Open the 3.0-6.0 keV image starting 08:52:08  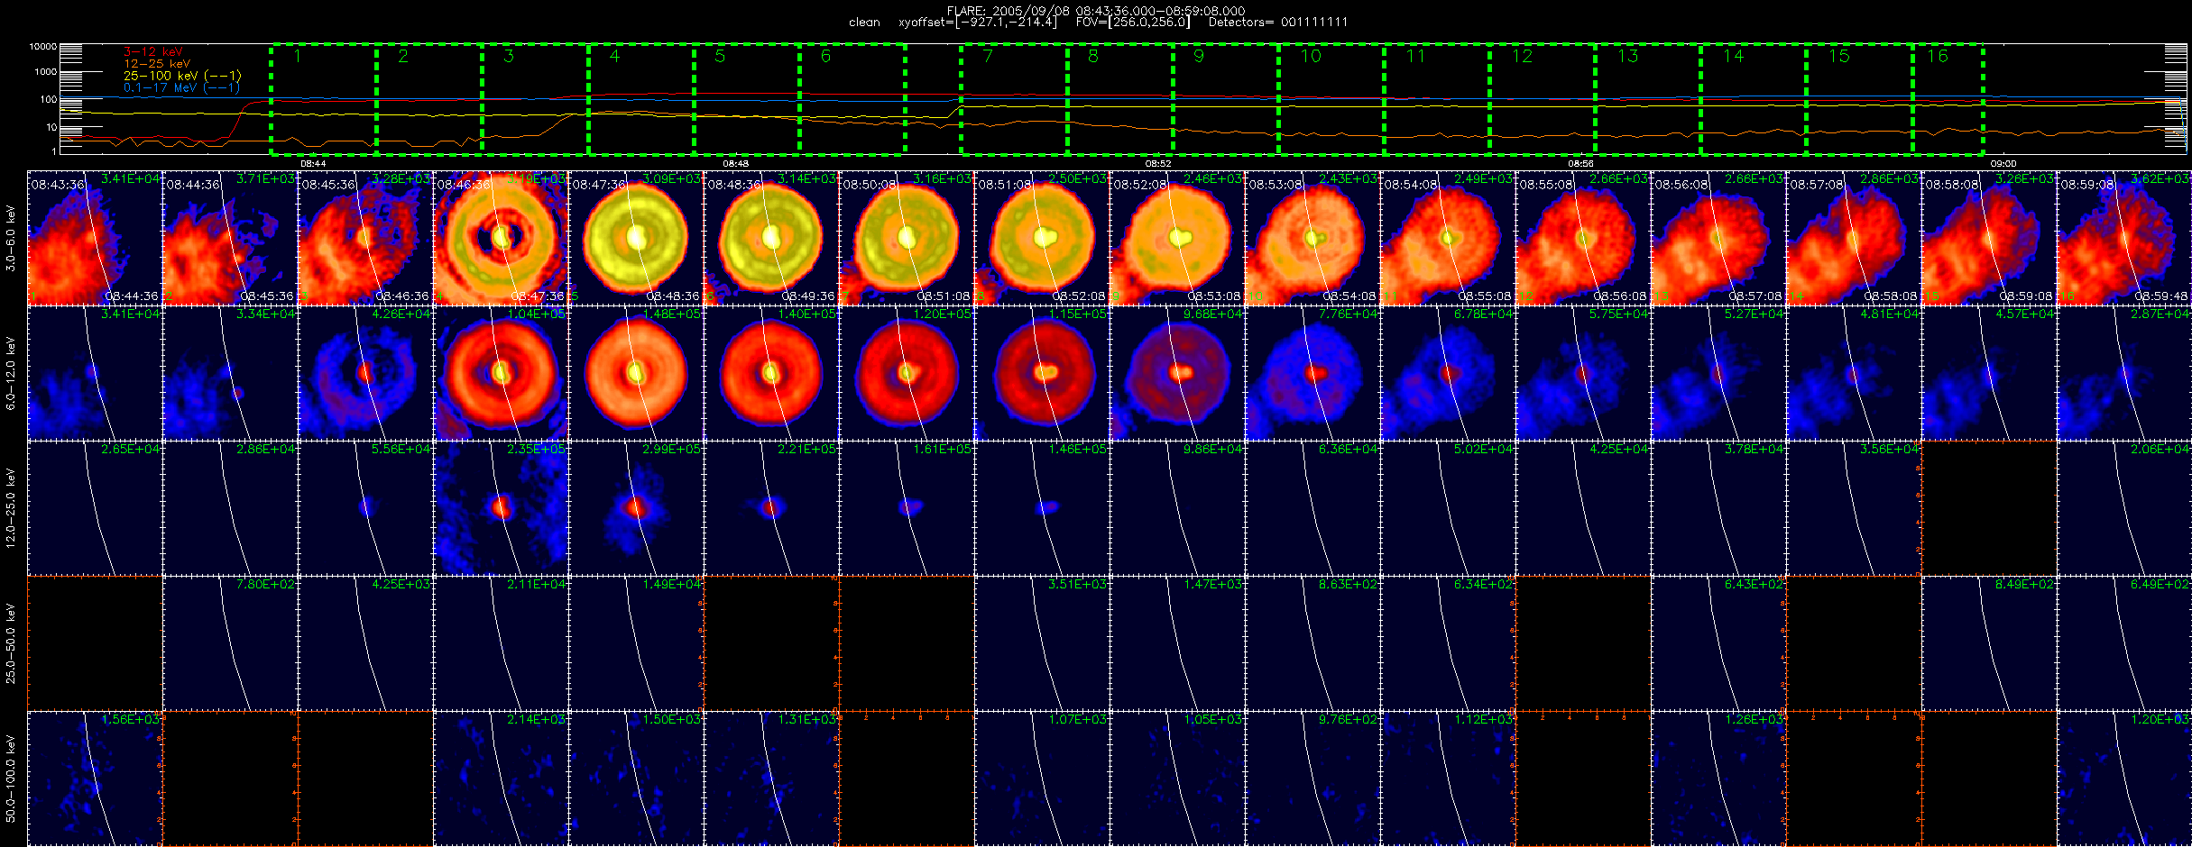click(x=1178, y=238)
